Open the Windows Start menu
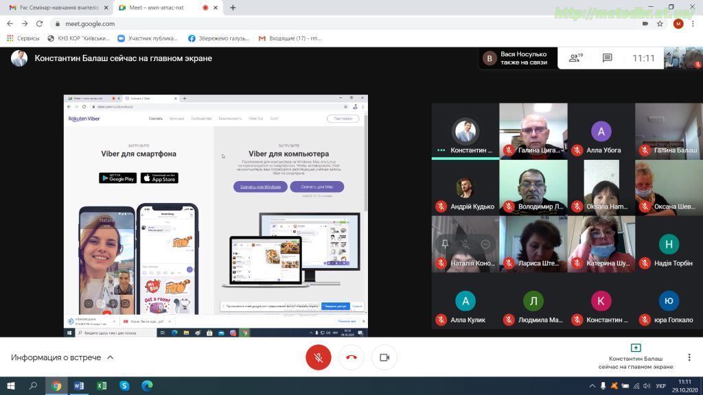The image size is (703, 395). pyautogui.click(x=11, y=385)
